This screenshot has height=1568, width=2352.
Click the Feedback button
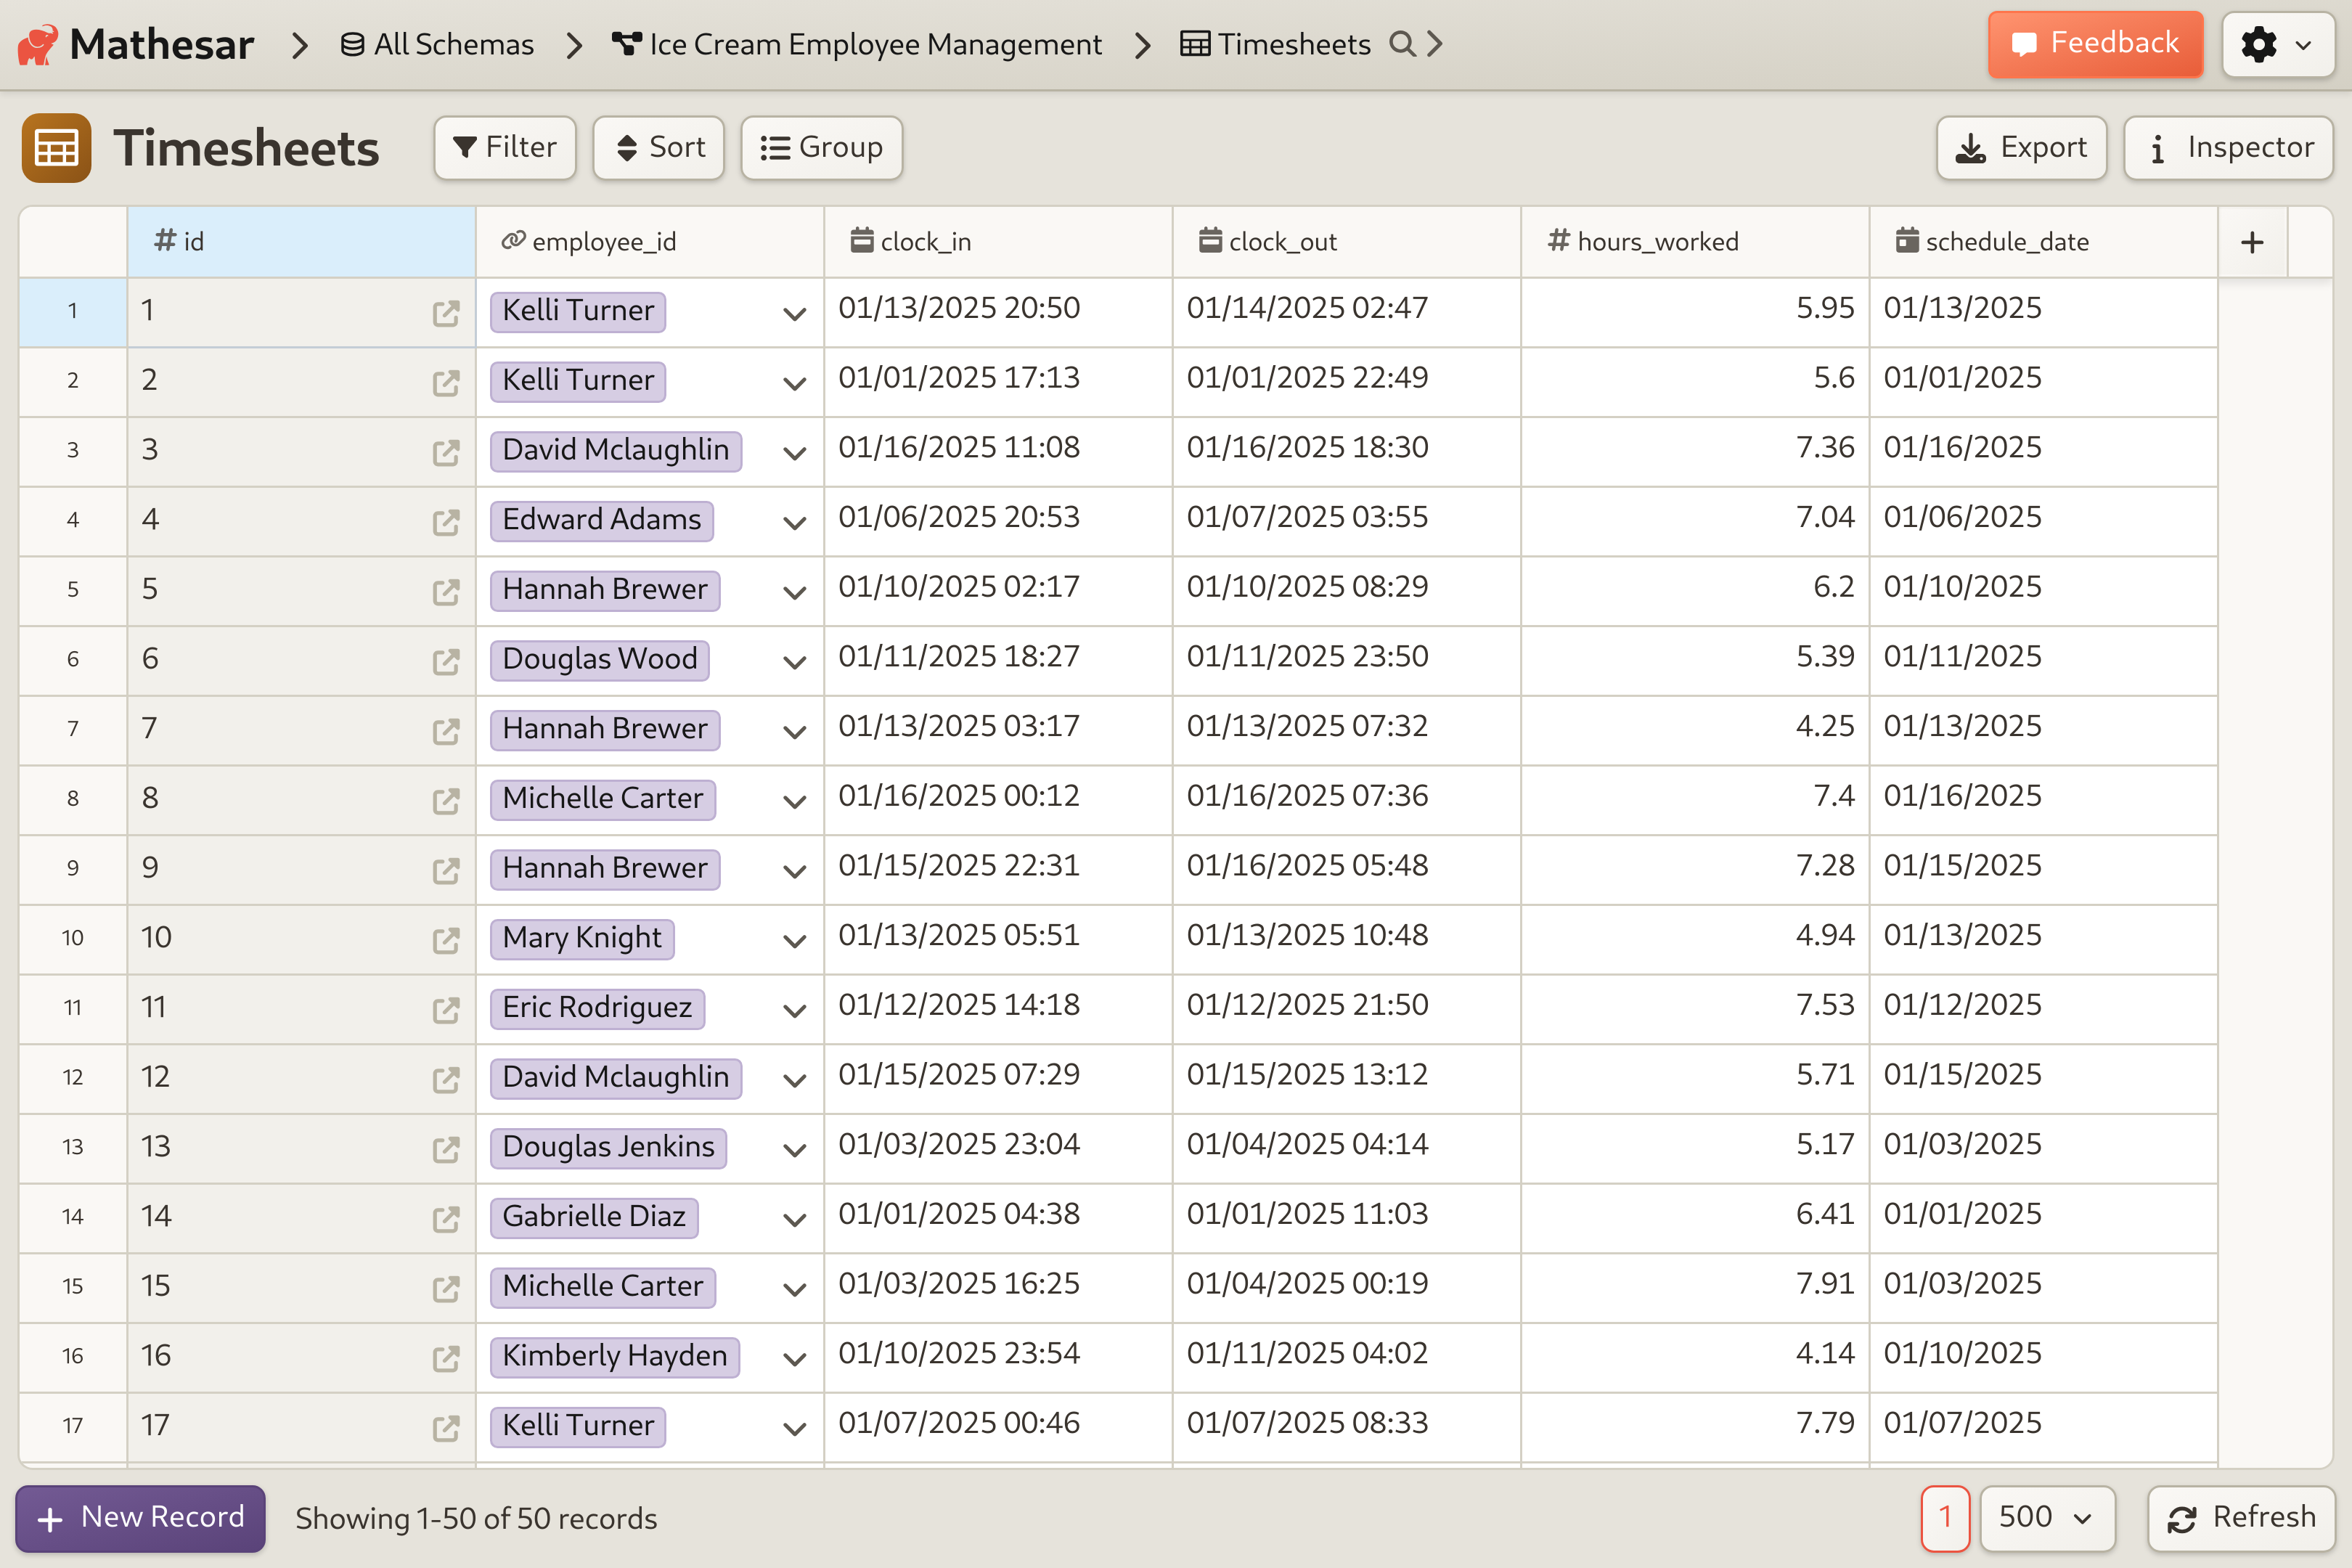[x=2095, y=44]
